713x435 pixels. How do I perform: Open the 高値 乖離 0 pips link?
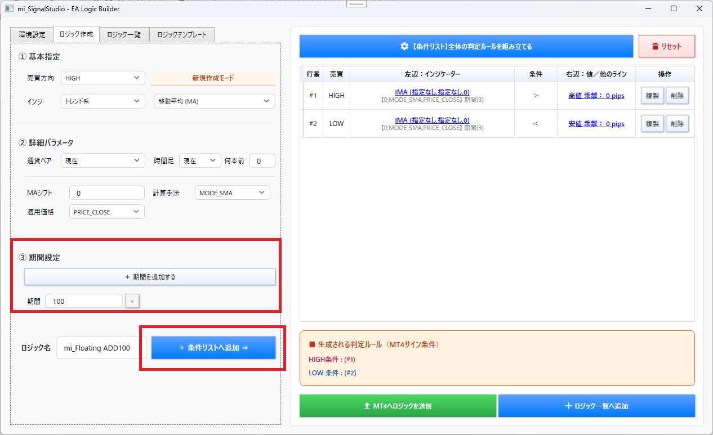[596, 96]
